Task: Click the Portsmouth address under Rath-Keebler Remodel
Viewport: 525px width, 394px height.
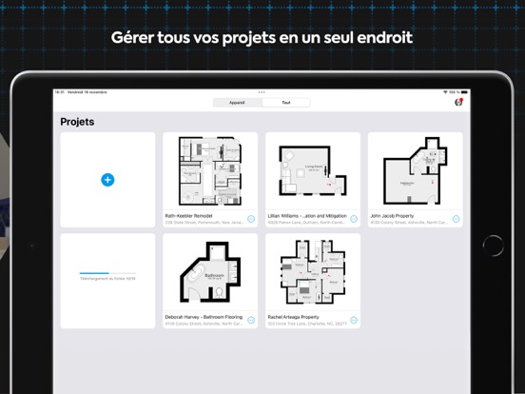Action: click(204, 223)
